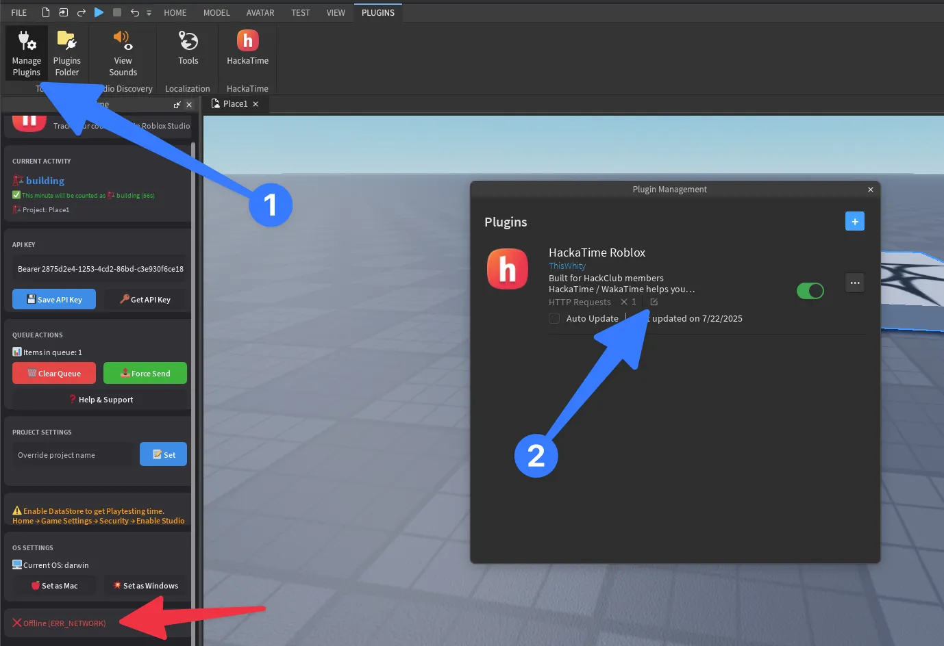Open the ThisWhity author link
The height and width of the screenshot is (646, 944).
(x=567, y=266)
